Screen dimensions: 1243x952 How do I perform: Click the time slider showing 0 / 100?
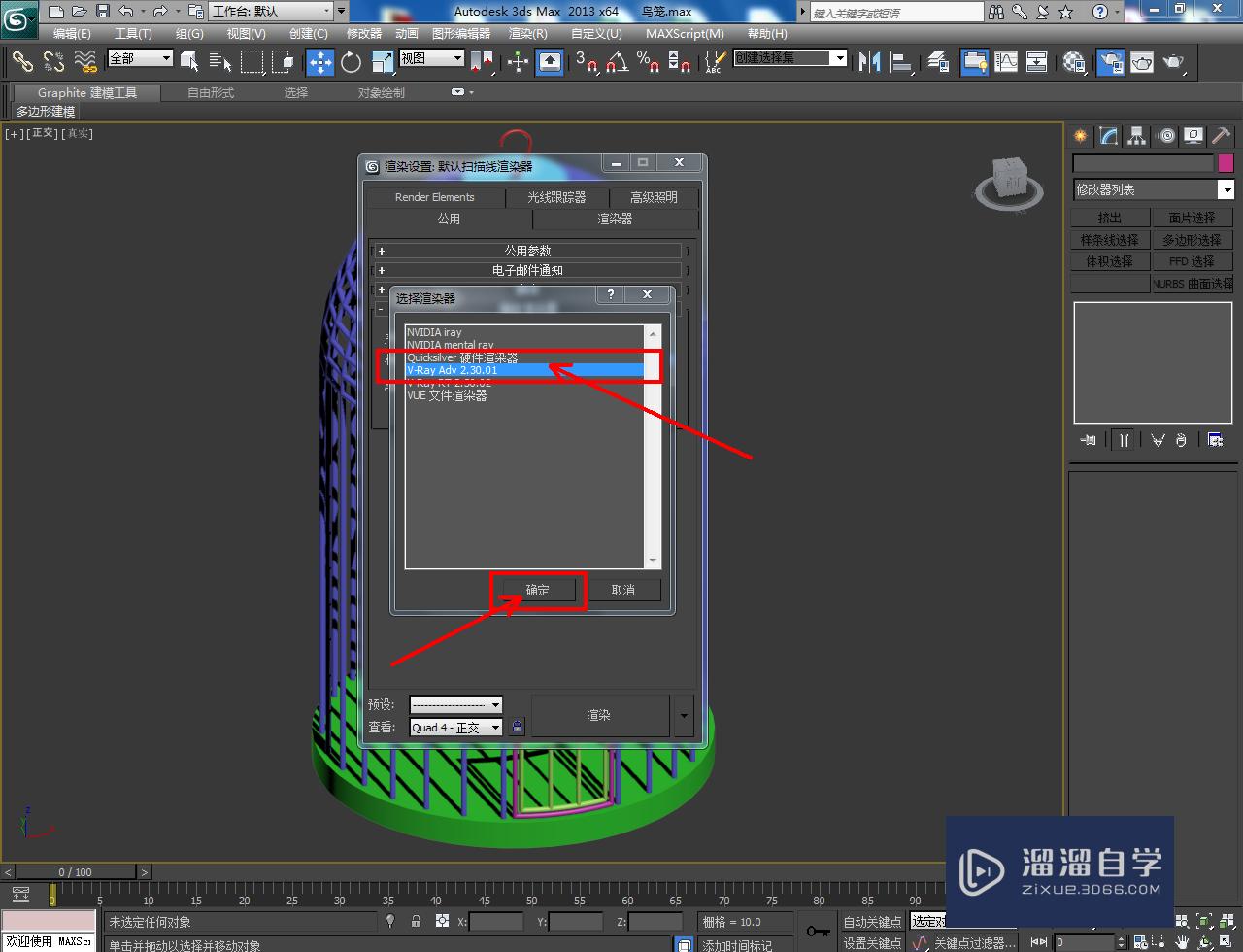coord(76,872)
